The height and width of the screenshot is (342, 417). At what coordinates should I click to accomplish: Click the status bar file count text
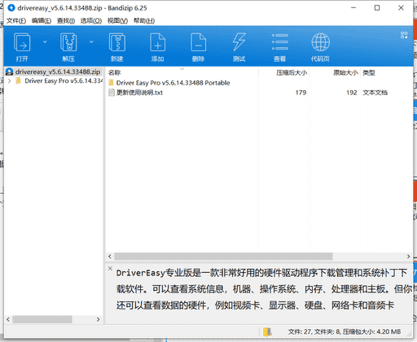(x=345, y=331)
